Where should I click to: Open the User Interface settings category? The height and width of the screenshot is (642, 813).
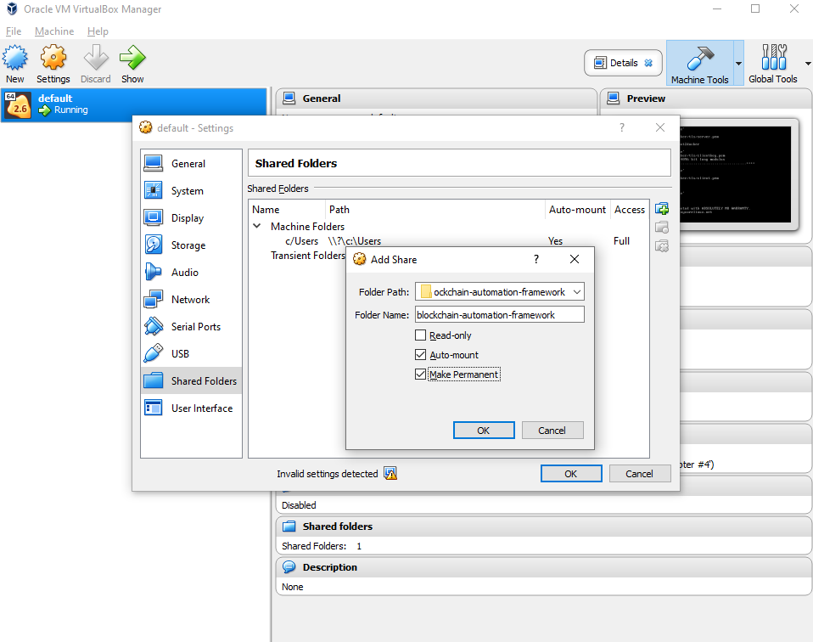point(191,408)
